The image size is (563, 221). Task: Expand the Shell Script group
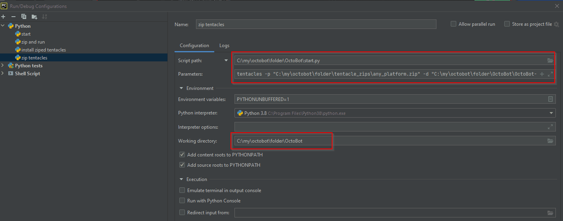[x=3, y=73]
